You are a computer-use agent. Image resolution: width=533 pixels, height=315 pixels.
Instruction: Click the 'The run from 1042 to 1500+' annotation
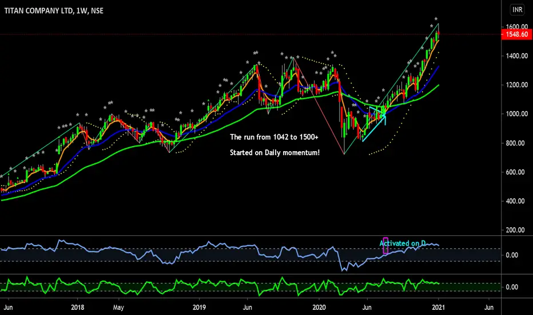pyautogui.click(x=274, y=137)
